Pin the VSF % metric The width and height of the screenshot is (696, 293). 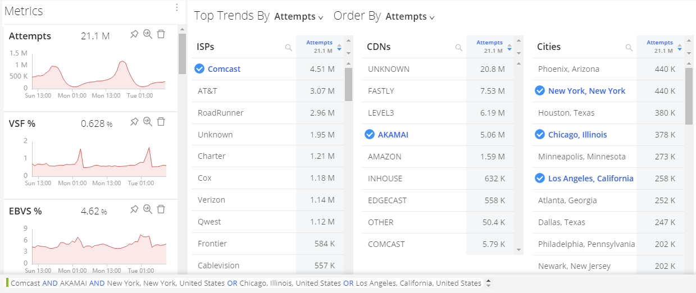point(134,122)
